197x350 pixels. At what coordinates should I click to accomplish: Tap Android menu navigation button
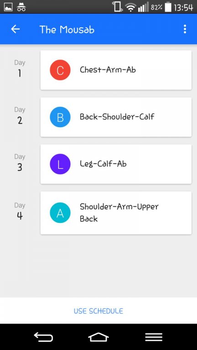[154, 337]
